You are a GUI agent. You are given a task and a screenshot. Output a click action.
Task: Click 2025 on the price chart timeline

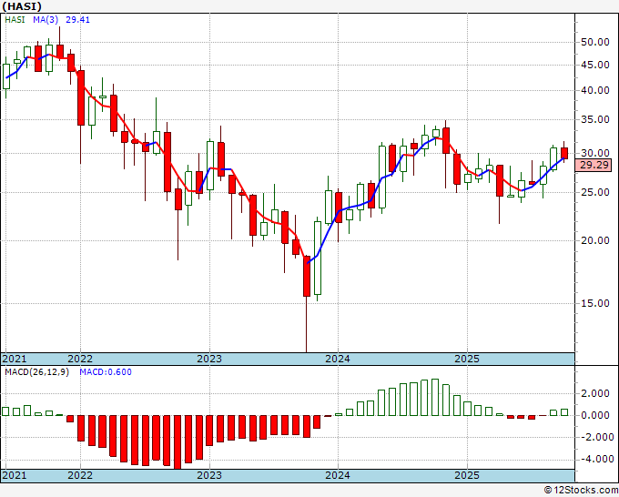point(467,359)
